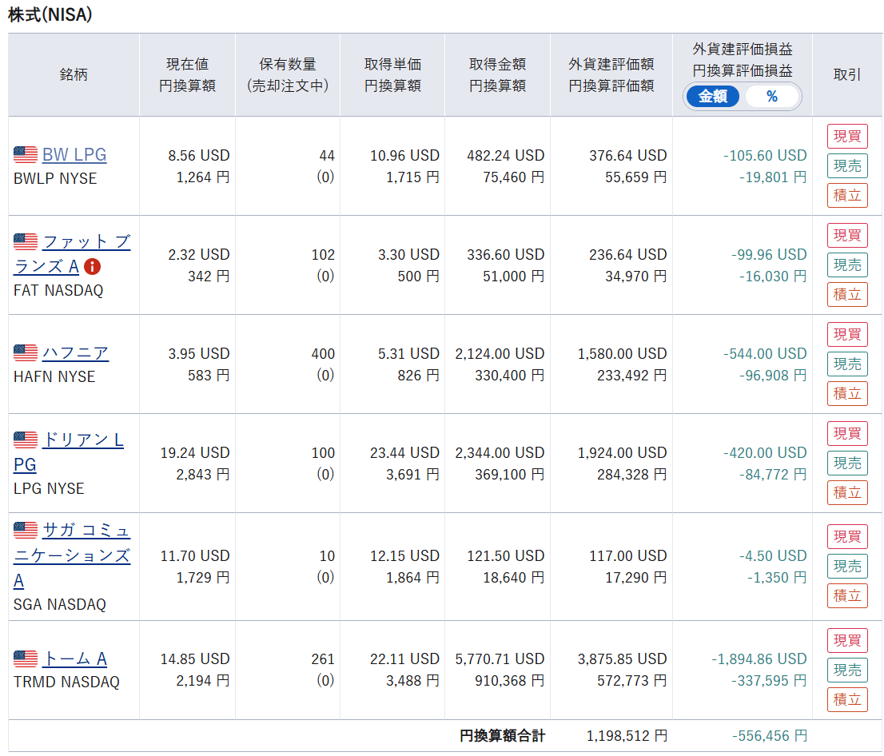Image resolution: width=884 pixels, height=756 pixels.
Task: Click the 取得金額 円換算額 column header
Action: tap(498, 74)
